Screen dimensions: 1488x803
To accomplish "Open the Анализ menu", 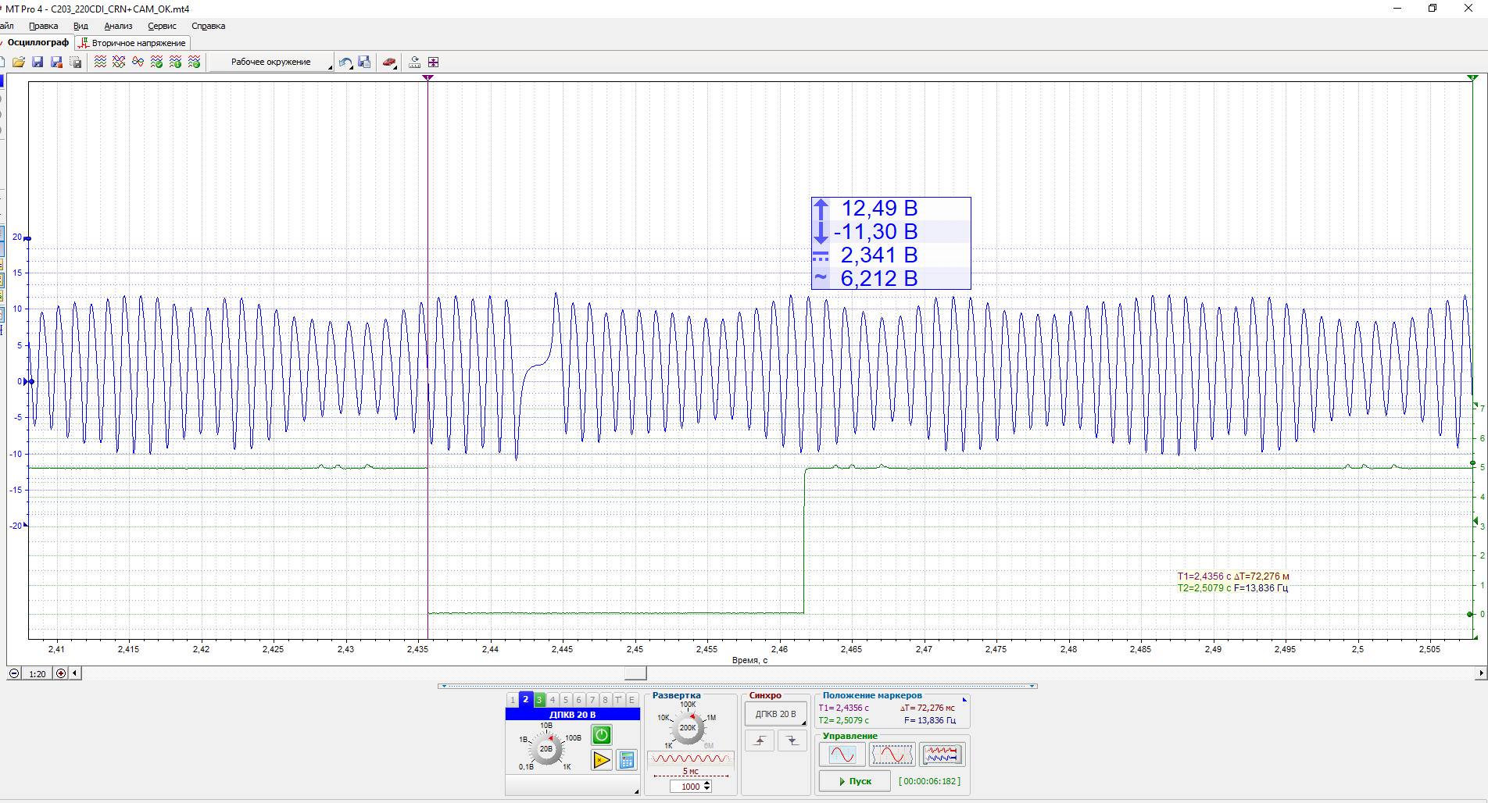I will pos(118,26).
